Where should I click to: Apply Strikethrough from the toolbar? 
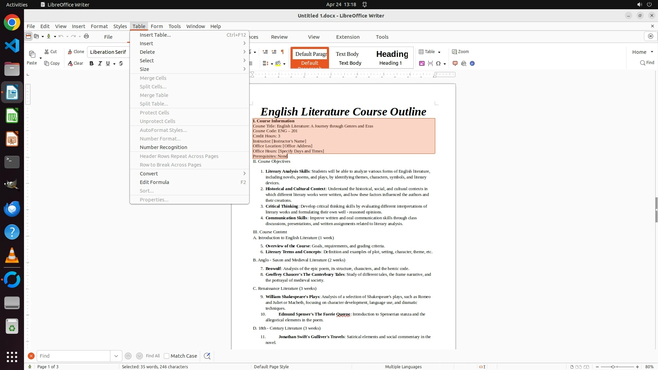[x=121, y=63]
